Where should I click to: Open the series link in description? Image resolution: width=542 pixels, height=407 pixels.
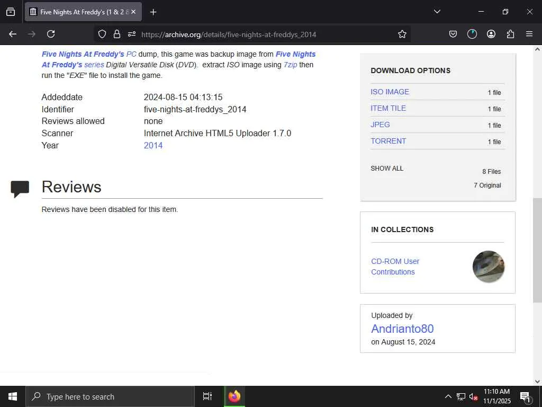pos(94,65)
